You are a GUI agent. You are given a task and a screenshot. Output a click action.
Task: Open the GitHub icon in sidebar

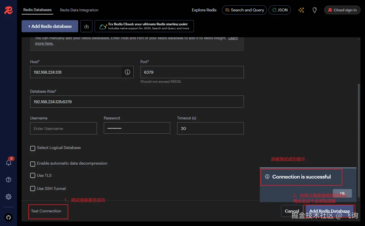(x=9, y=217)
